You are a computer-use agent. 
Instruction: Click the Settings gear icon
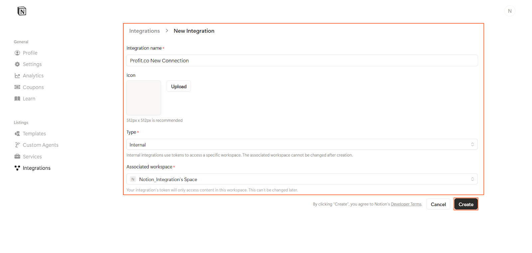click(17, 64)
